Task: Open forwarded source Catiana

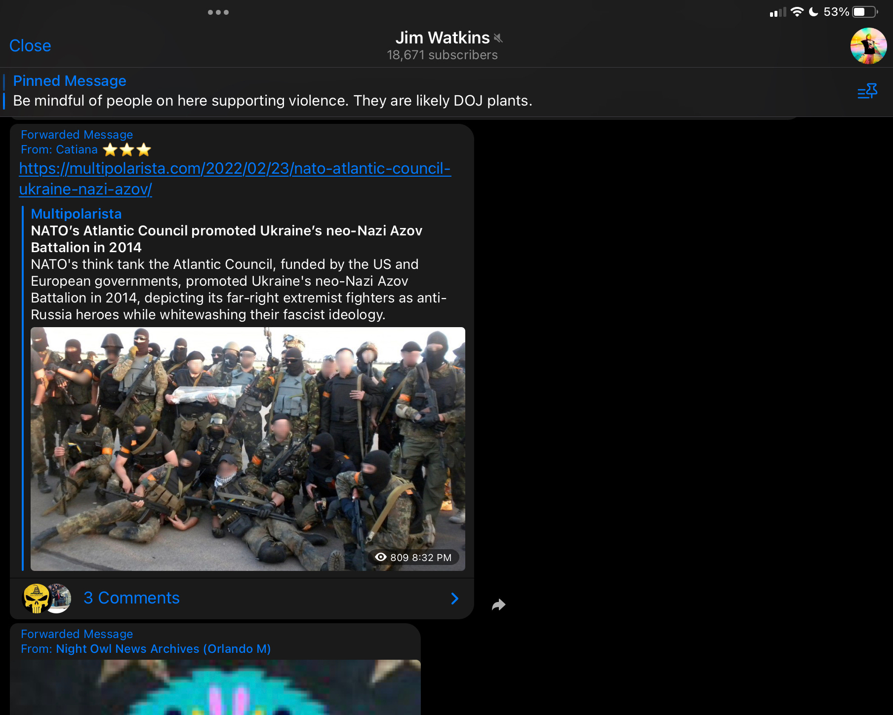Action: 77,150
